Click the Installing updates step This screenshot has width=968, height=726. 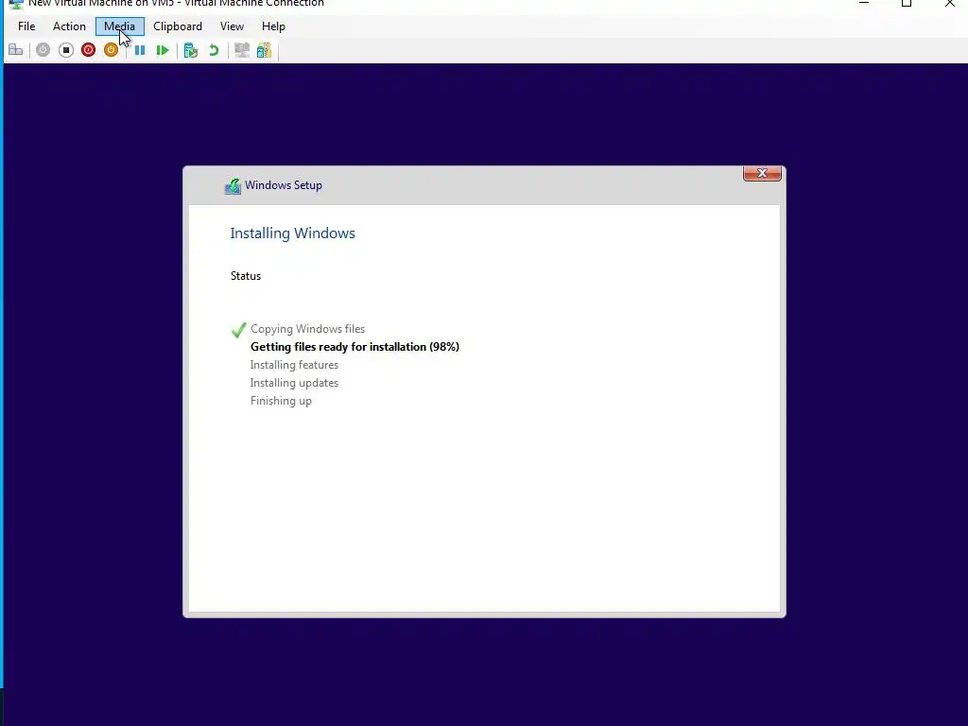click(294, 383)
